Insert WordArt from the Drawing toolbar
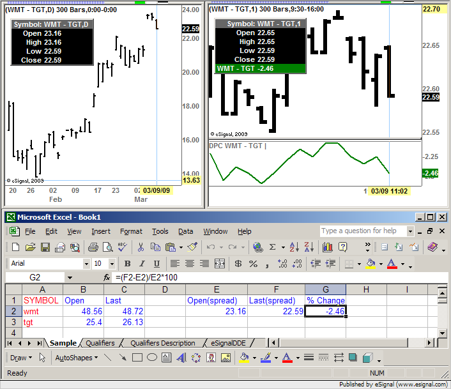 coord(181,358)
